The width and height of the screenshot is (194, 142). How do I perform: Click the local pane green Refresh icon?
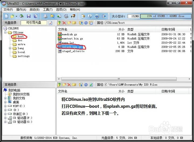(91, 85)
